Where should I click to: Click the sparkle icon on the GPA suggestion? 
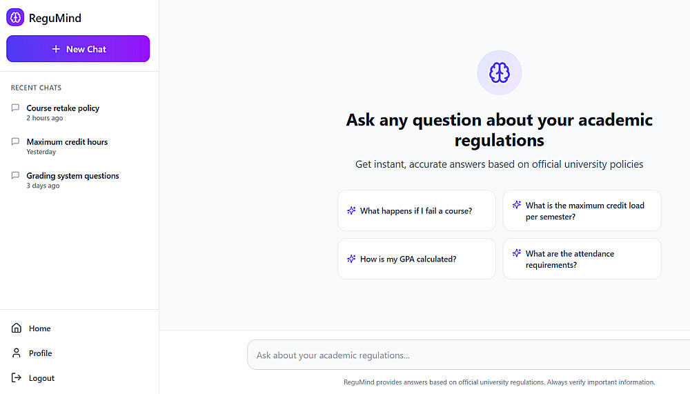point(351,259)
